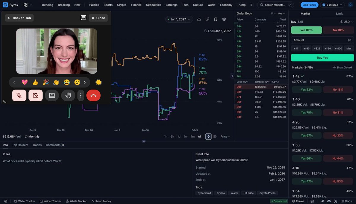Raise hand in the call
This screenshot has height=204, width=356.
pyautogui.click(x=68, y=95)
